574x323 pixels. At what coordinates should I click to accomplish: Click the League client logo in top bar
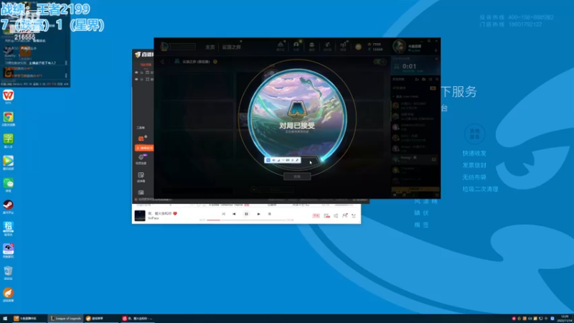pyautogui.click(x=165, y=47)
